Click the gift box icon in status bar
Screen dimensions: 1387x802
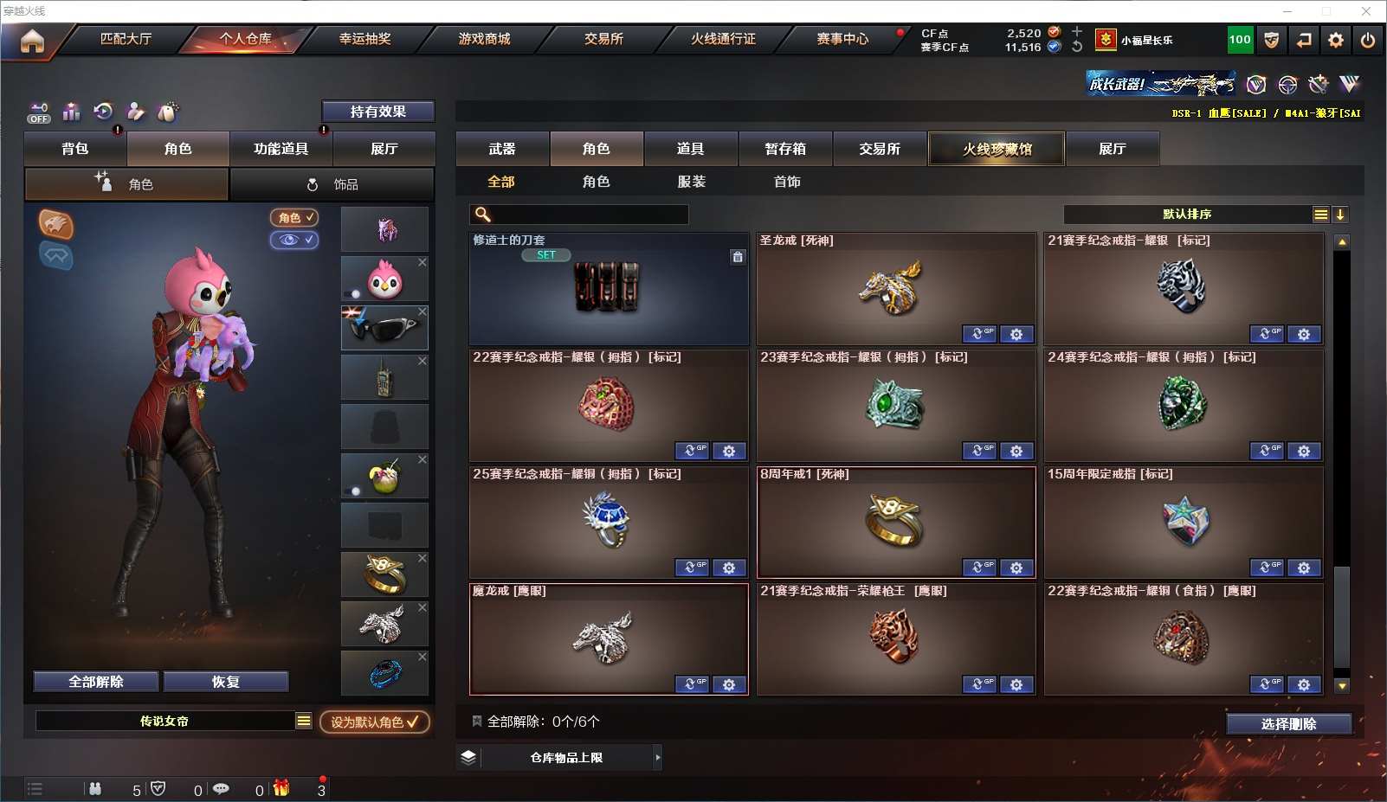[281, 787]
